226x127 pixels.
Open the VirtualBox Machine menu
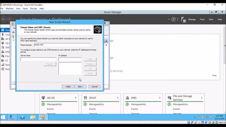10,8
